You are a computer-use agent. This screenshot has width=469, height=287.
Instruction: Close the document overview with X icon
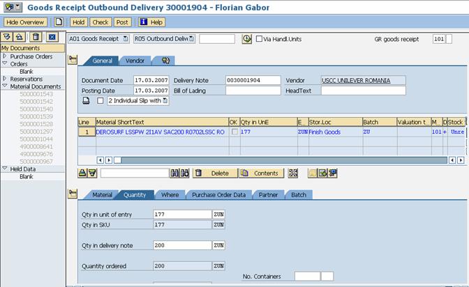(52, 37)
